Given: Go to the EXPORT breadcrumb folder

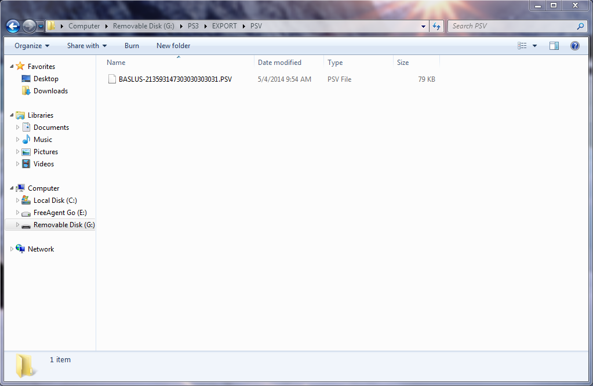Looking at the screenshot, I should coord(224,26).
